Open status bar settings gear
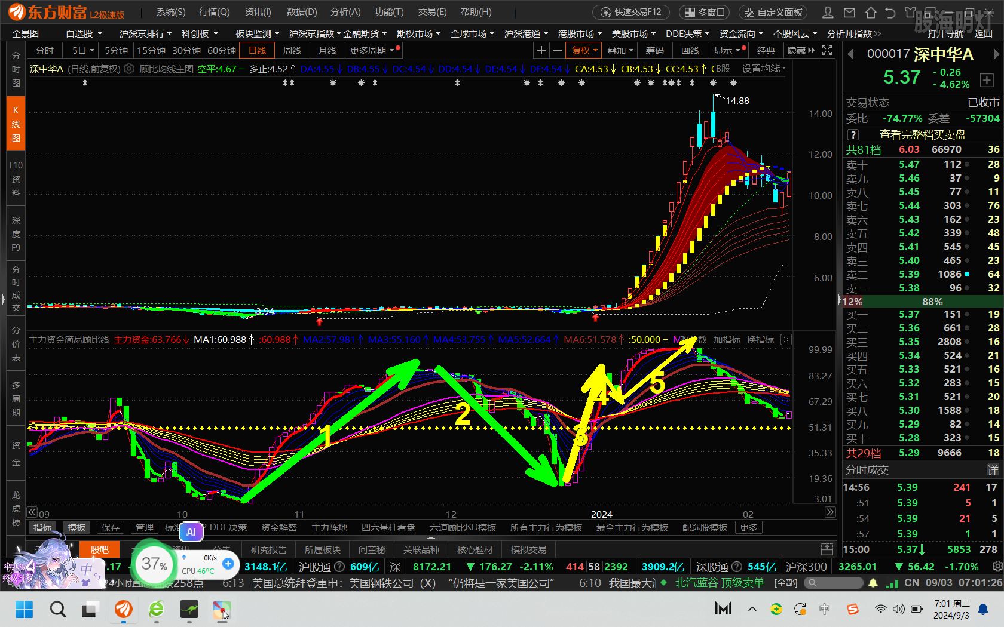This screenshot has width=1004, height=627. click(x=997, y=566)
